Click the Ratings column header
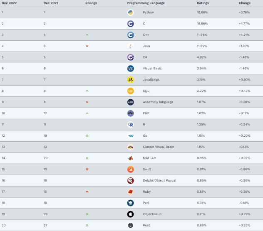This screenshot has width=263, height=231. [x=203, y=3]
